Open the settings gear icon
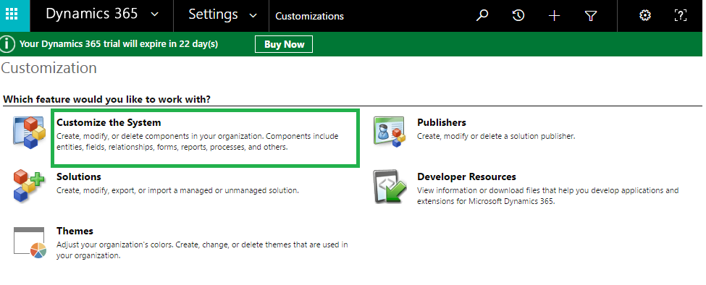 644,16
